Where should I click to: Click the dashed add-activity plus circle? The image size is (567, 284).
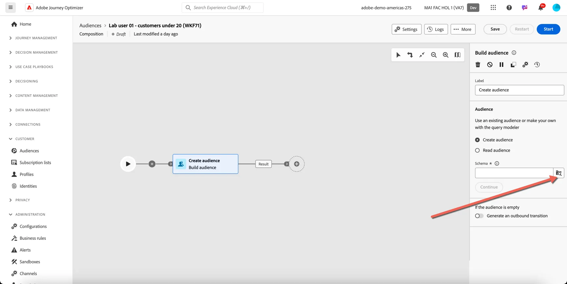(297, 164)
